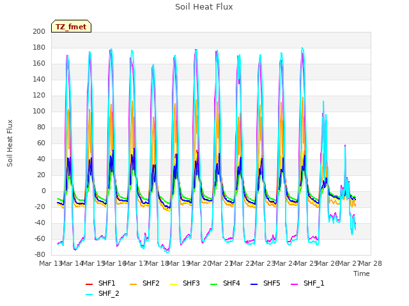Screen dimensions: 409x306
Task: Click the 180 y-axis tick label
Action: tap(39, 47)
